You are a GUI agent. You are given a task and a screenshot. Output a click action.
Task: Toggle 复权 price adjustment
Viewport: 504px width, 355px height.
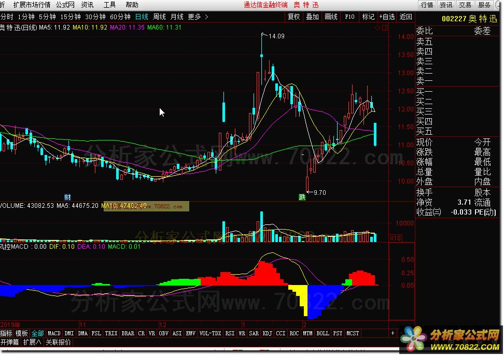tap(294, 17)
